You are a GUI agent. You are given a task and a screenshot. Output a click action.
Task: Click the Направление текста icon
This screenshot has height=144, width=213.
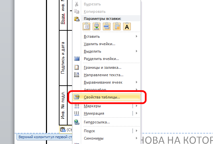[x=77, y=75]
